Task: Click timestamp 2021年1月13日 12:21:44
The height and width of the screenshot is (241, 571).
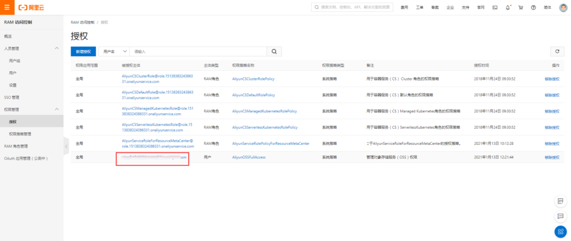Action: 494,157
